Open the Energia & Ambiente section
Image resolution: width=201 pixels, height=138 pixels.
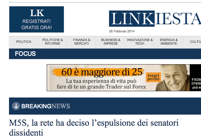click(169, 42)
